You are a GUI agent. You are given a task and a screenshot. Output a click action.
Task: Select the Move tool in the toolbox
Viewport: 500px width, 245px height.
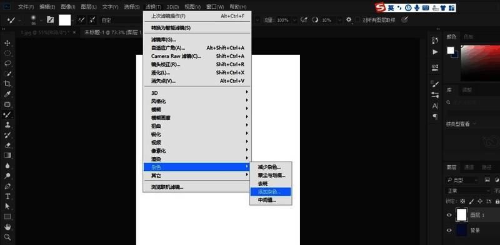pos(7,43)
